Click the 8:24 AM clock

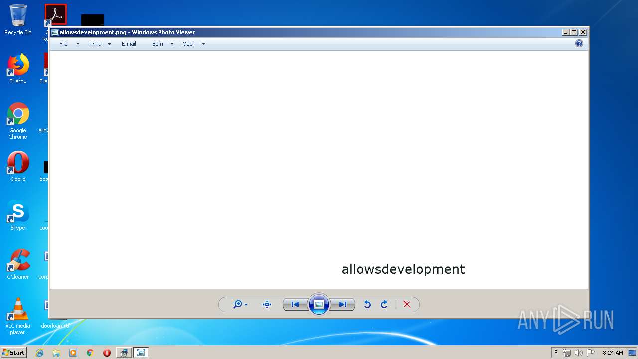point(613,353)
